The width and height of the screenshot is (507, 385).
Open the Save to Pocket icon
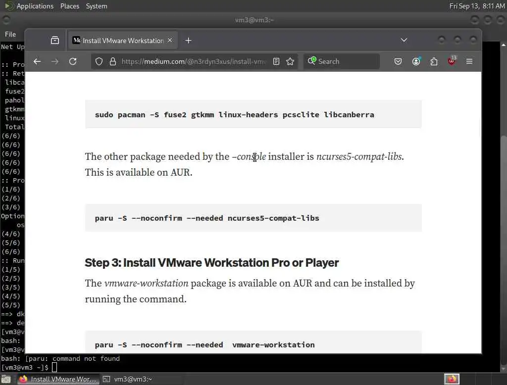point(398,61)
